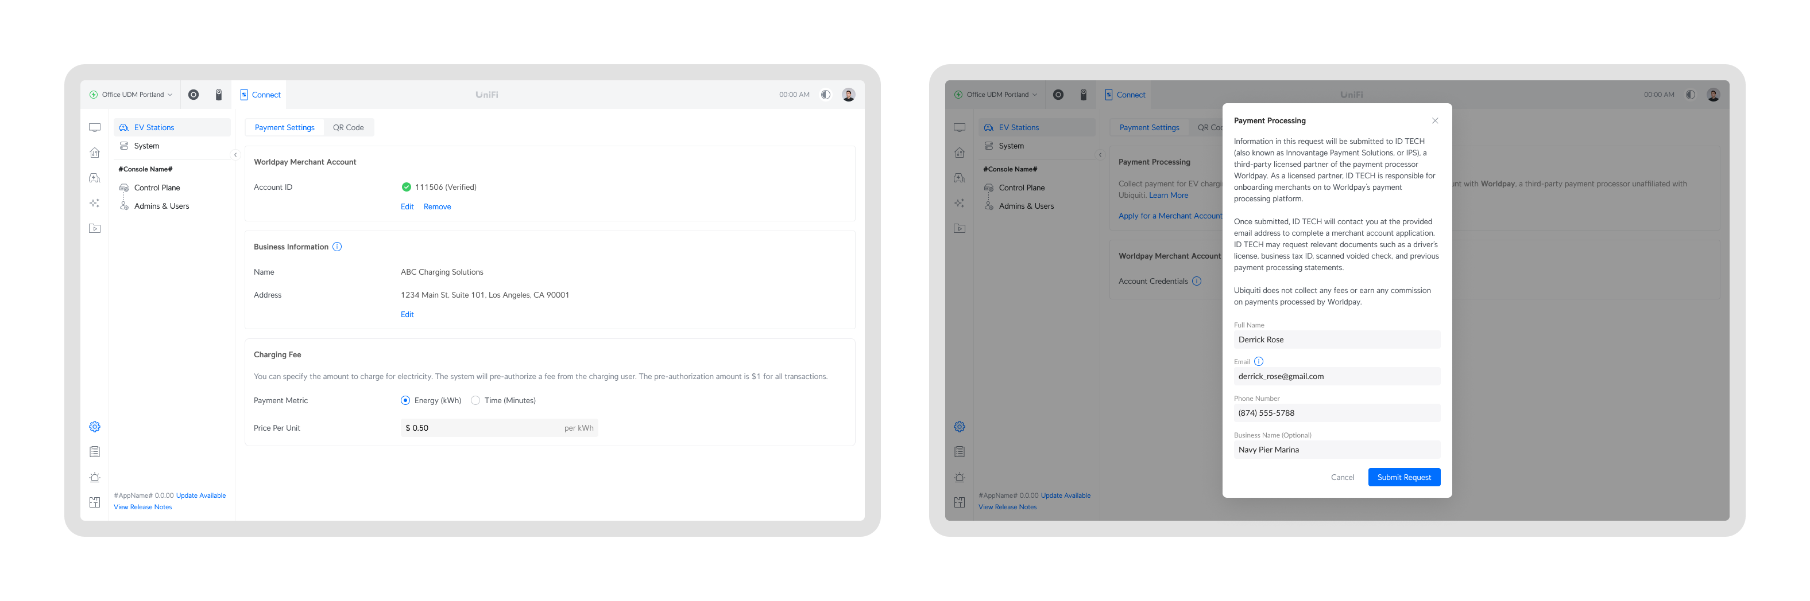Toggle the theme icon in right mockup

pyautogui.click(x=1691, y=95)
